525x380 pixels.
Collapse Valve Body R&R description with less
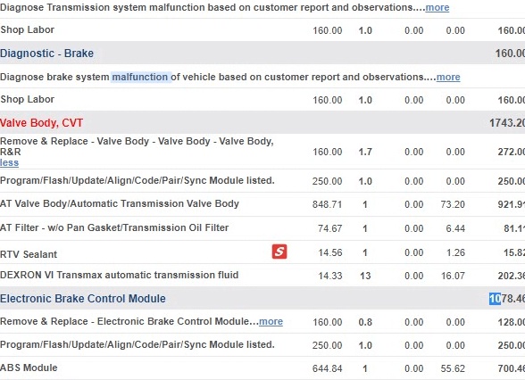coord(9,163)
